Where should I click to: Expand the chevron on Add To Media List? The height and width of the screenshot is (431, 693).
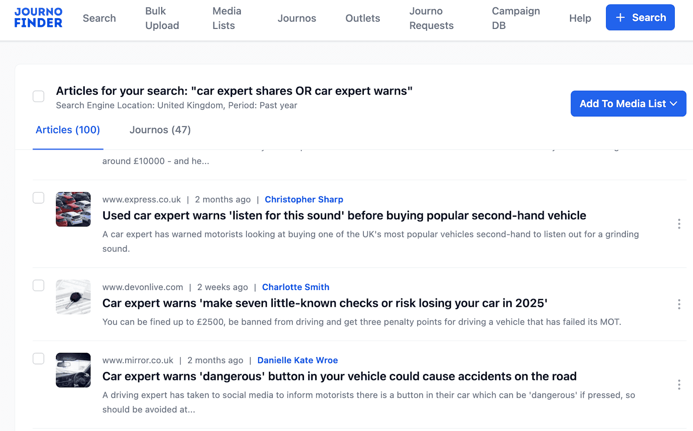tap(674, 104)
